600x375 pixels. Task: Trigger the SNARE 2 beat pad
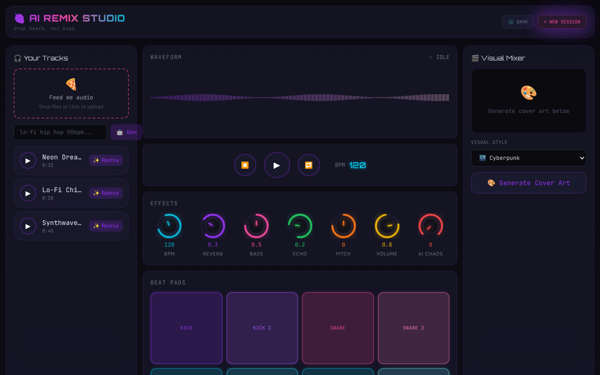click(x=413, y=328)
